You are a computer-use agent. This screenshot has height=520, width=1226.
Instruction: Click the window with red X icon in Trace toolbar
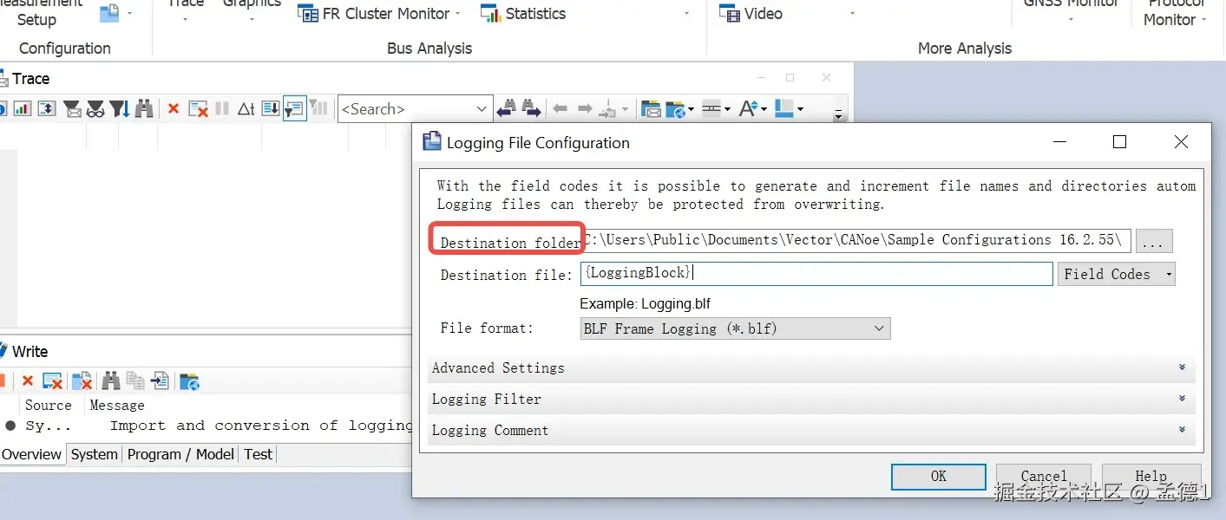coord(199,109)
